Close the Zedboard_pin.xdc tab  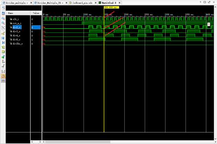click(96, 3)
